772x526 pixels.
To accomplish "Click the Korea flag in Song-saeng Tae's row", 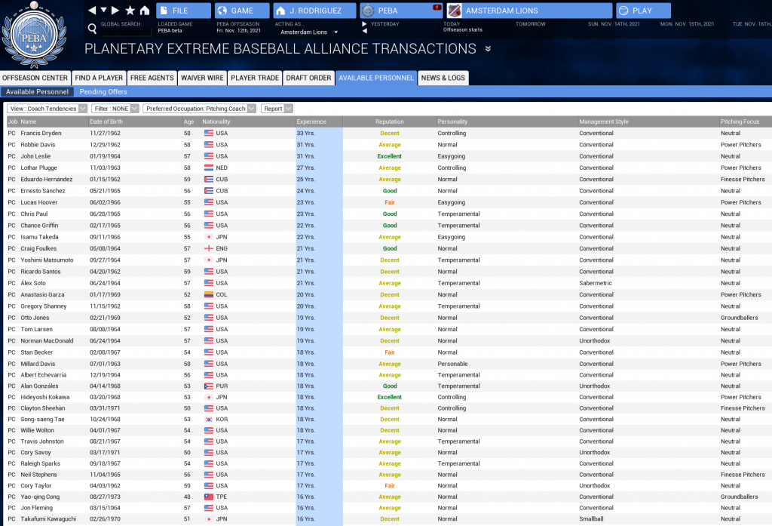I will tap(209, 420).
